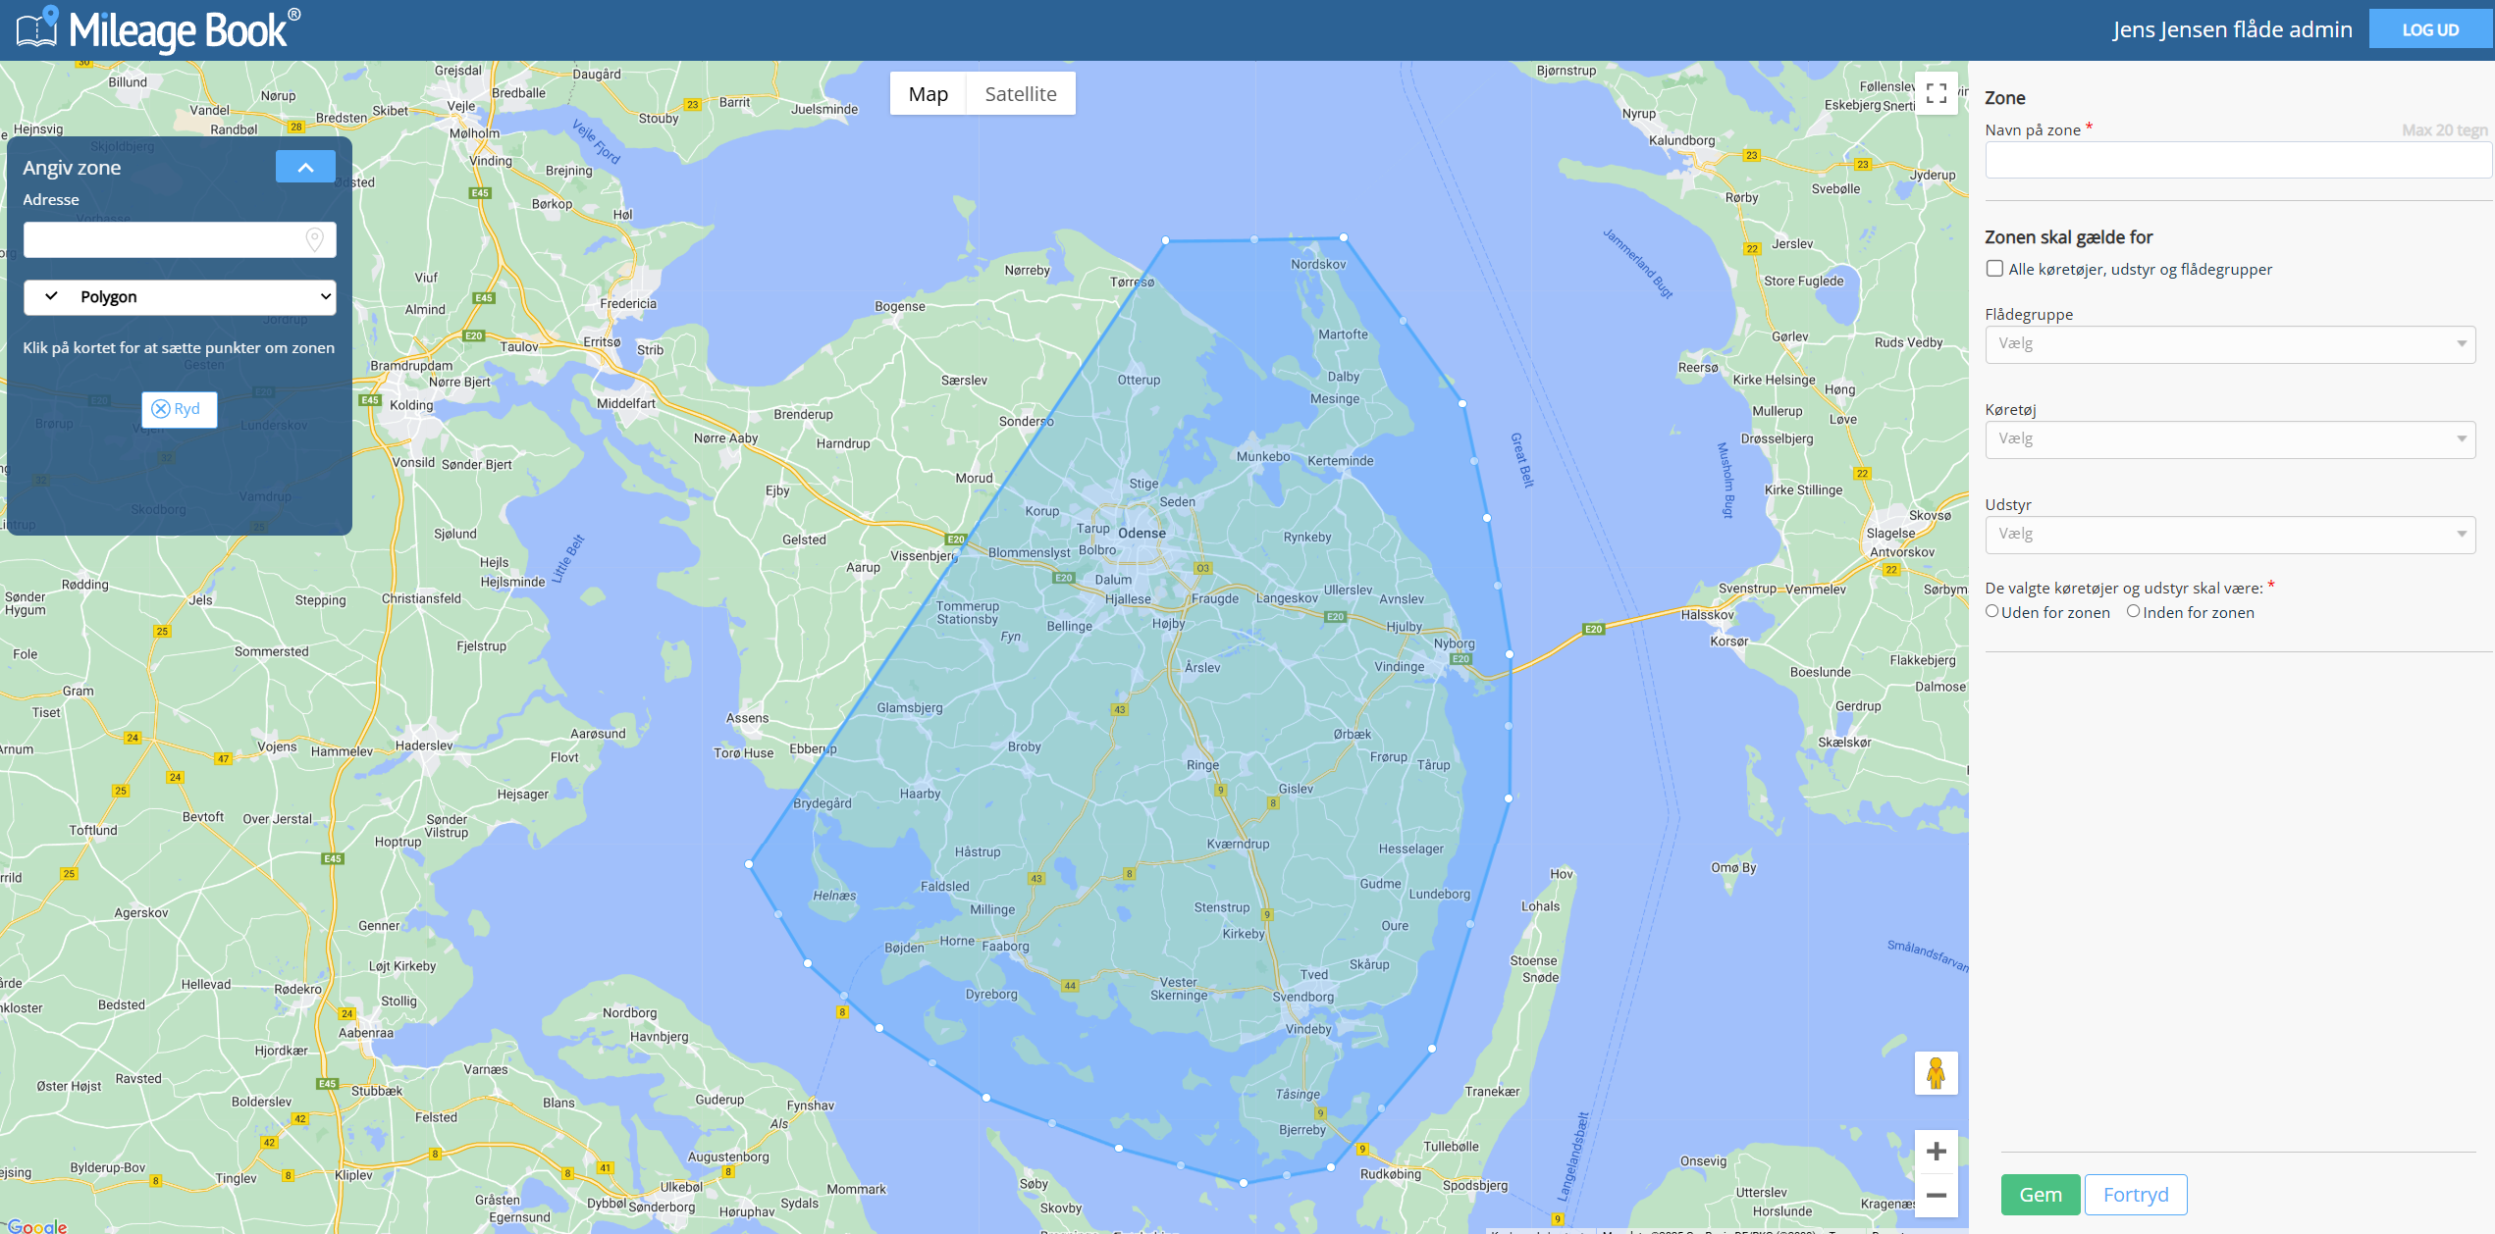Viewport: 2495px width, 1234px height.
Task: Select Uden for zonen radio button
Action: coord(1992,611)
